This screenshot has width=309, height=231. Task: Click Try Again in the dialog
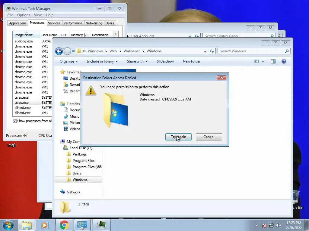(178, 137)
